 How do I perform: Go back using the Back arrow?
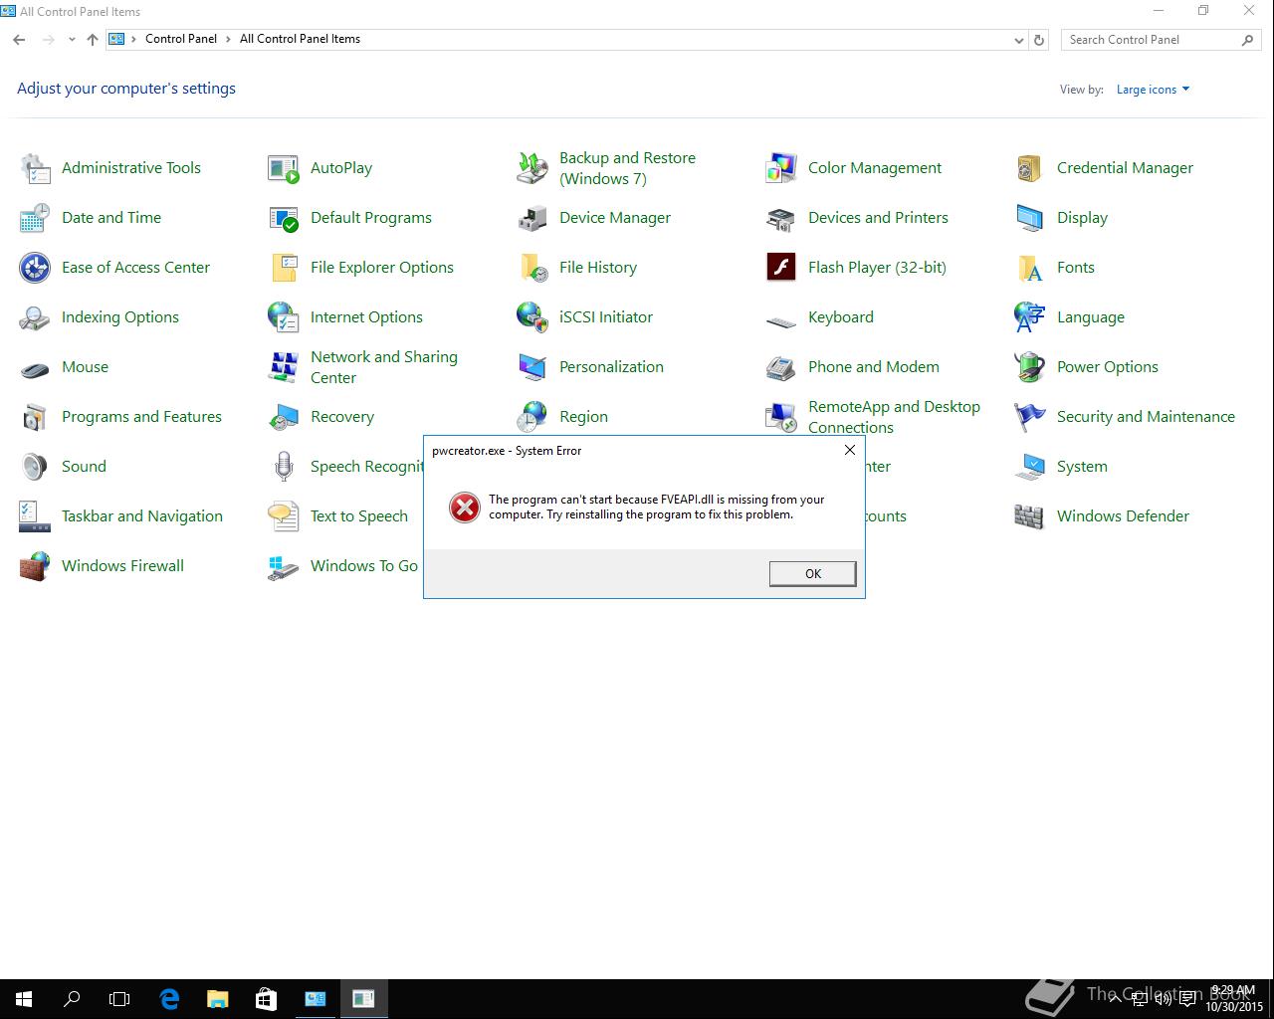point(19,40)
